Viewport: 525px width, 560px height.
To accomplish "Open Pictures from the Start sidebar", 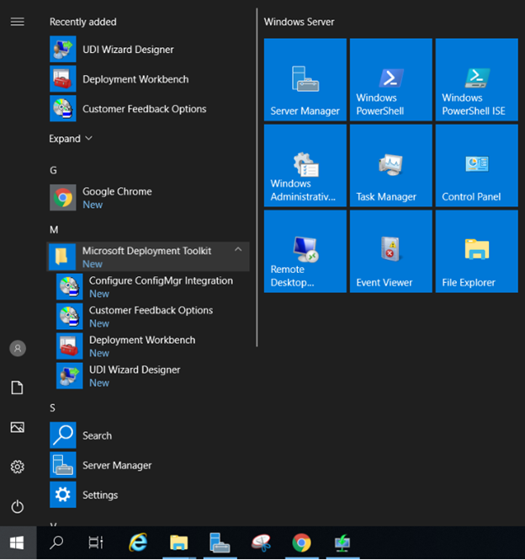I will (x=18, y=427).
